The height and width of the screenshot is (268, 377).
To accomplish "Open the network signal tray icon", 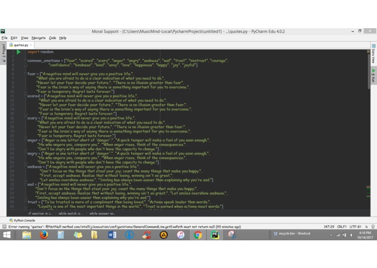I will [338, 235].
